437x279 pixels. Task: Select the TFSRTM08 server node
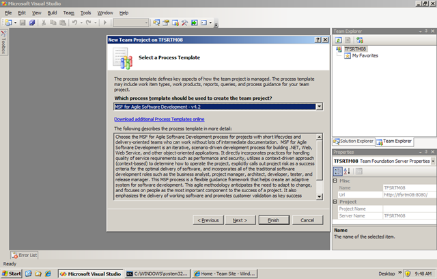tap(355, 49)
